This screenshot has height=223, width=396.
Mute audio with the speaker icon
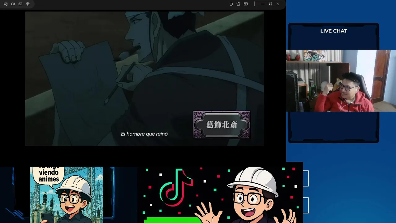pyautogui.click(x=13, y=4)
